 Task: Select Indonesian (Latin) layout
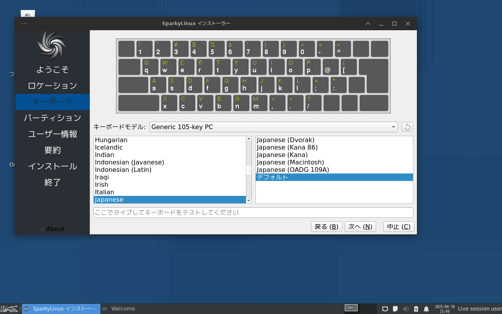pos(170,170)
